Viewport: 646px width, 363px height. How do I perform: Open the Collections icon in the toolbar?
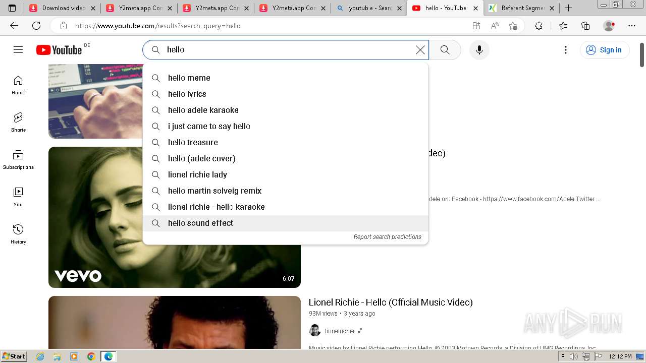pos(585,26)
